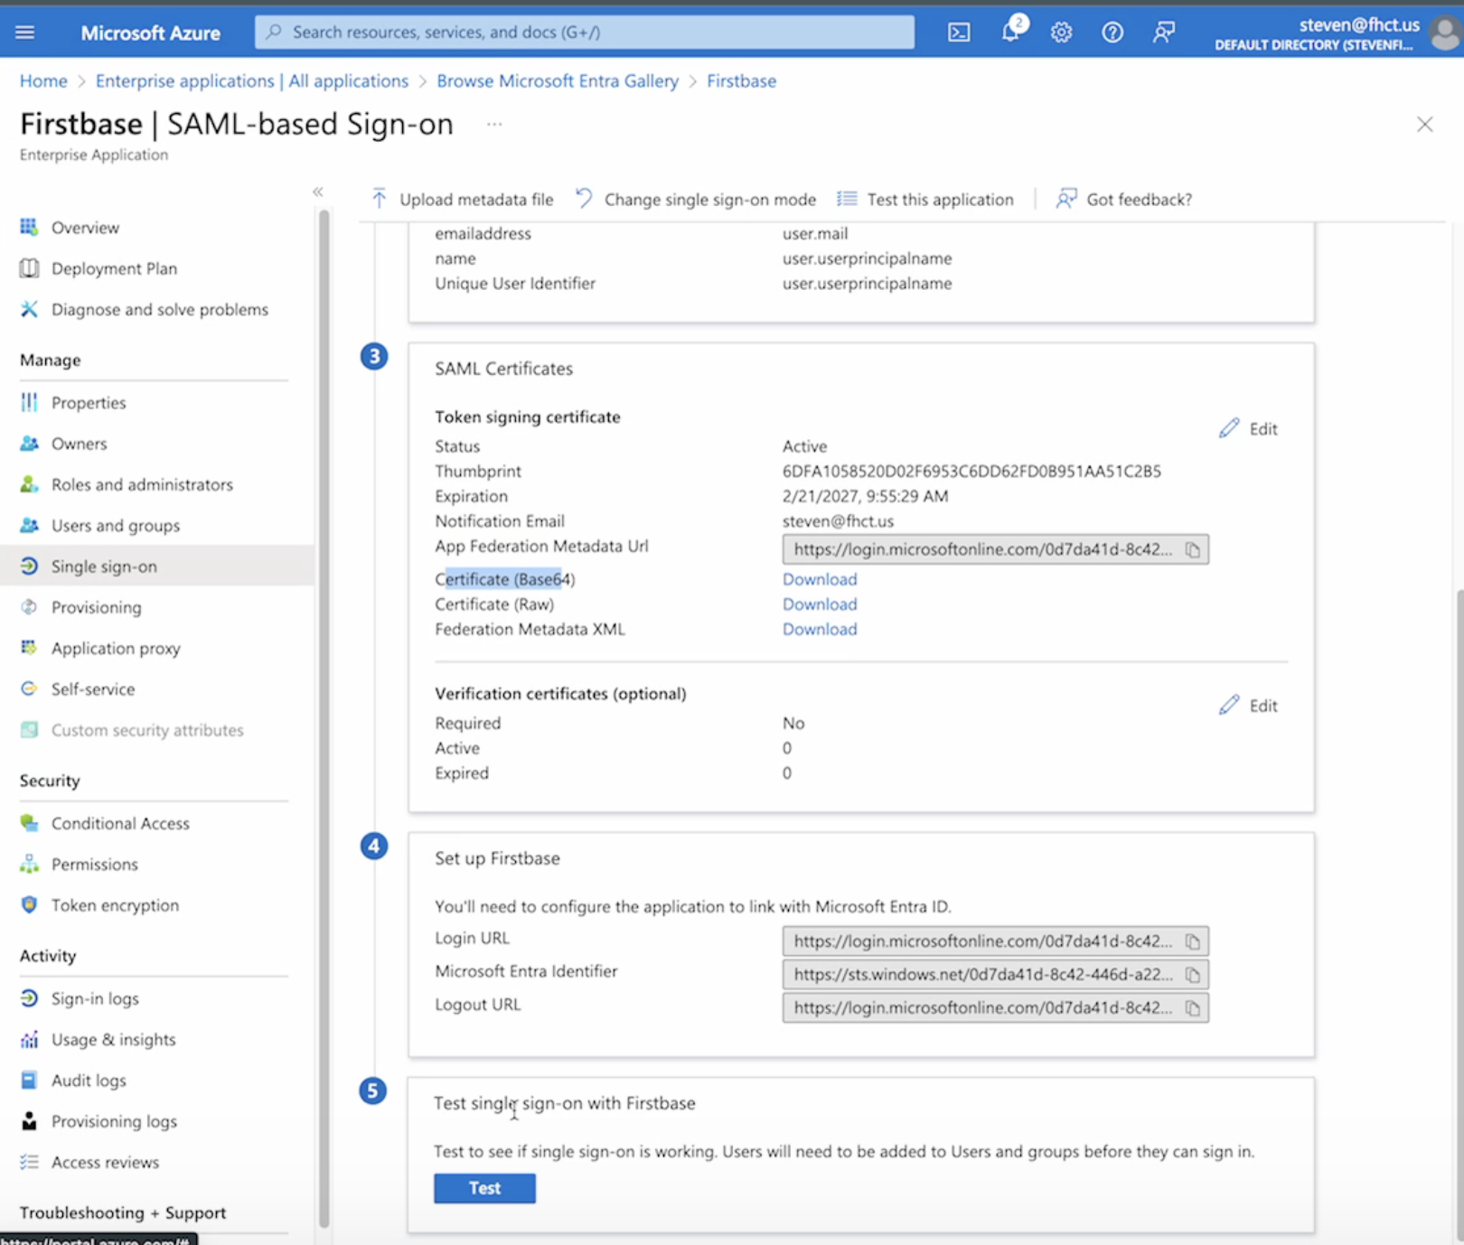Open Usage & insights

point(113,1040)
